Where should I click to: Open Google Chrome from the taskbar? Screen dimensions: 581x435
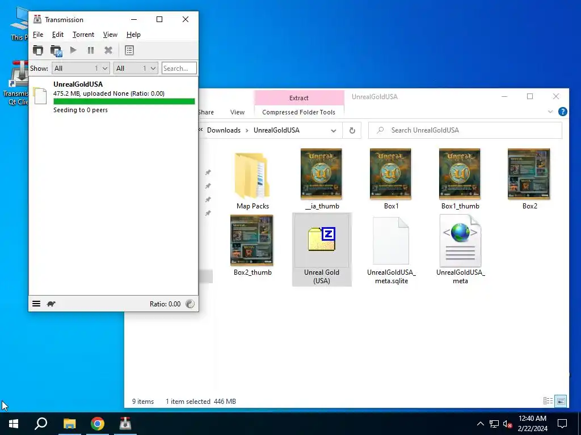[x=98, y=424]
